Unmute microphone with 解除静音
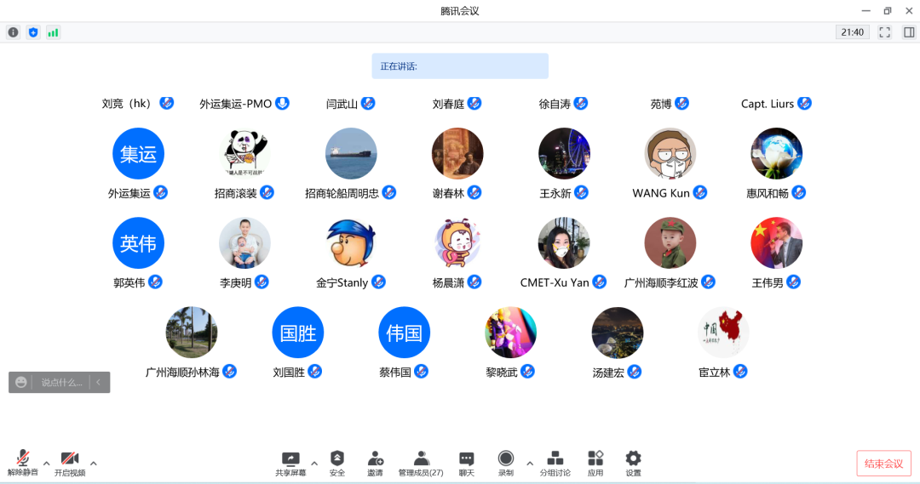This screenshot has height=484, width=920. [x=23, y=463]
